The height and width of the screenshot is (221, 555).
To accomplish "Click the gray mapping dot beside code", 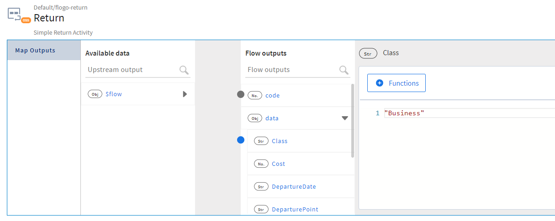I will pyautogui.click(x=241, y=95).
